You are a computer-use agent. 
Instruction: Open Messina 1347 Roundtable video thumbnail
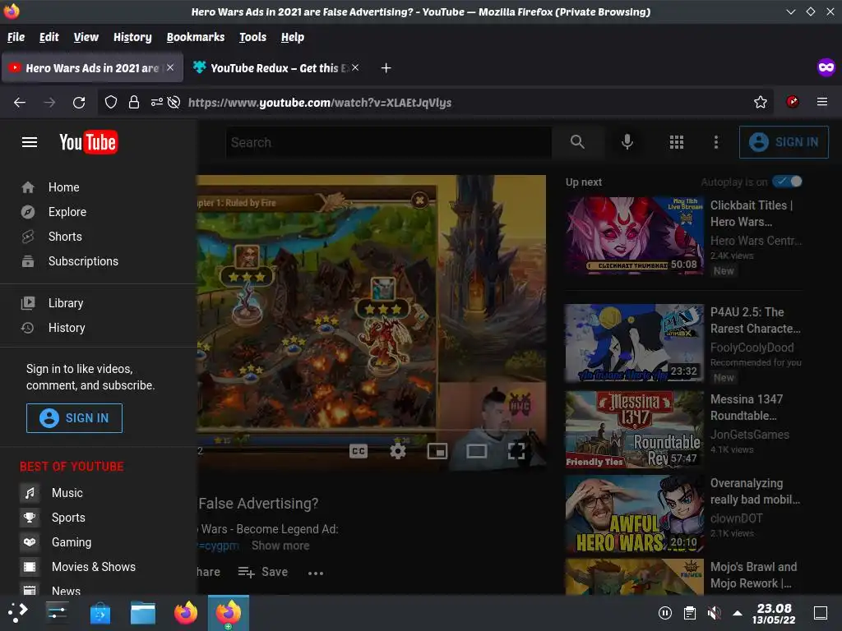[x=634, y=429]
